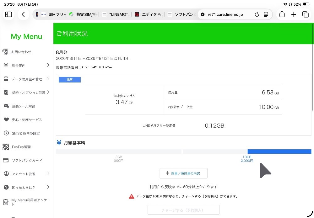Click the warning triangle icon near charge notice

tap(132, 196)
